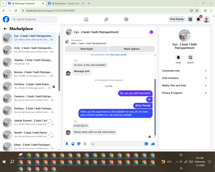Click the chat messages vertical scrollbar

coord(155,107)
